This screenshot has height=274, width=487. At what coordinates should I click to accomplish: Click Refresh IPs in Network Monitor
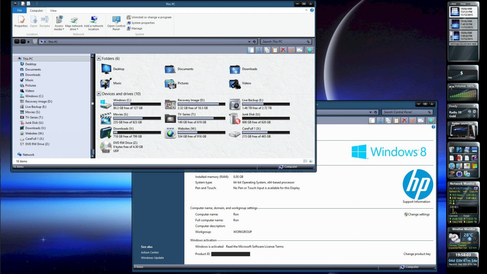[455, 191]
